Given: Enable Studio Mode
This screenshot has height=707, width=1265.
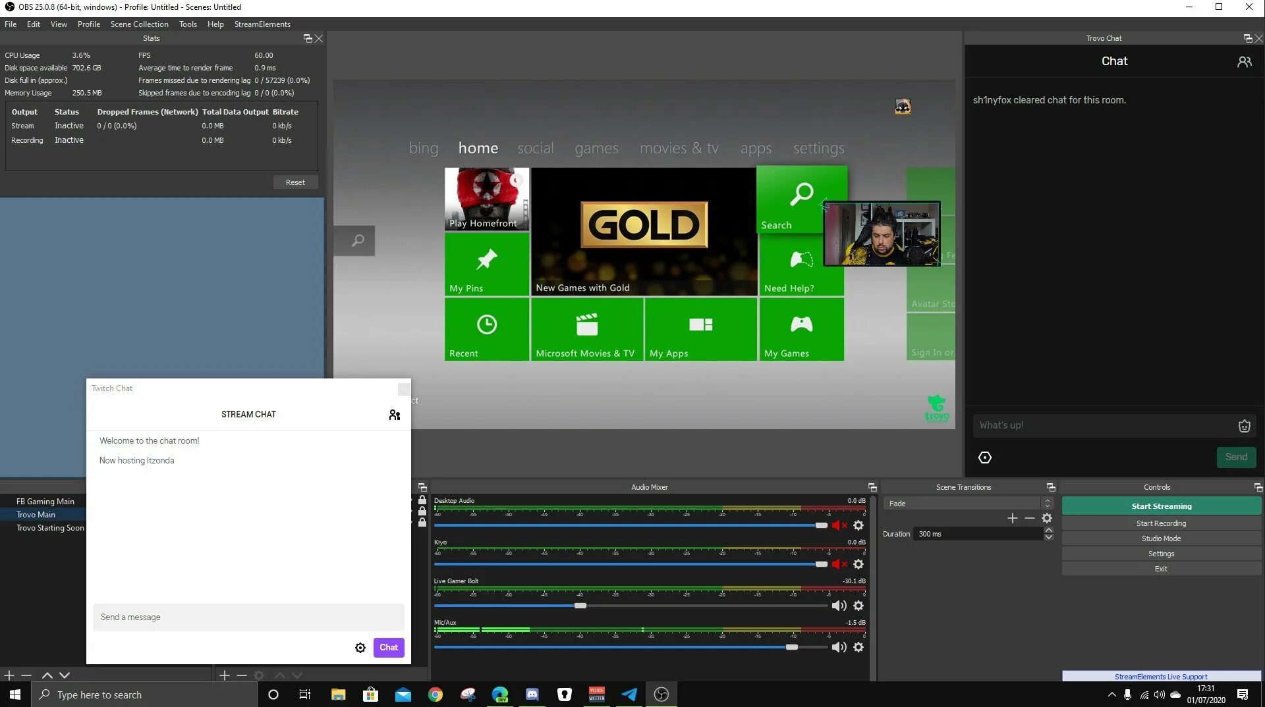Looking at the screenshot, I should pyautogui.click(x=1161, y=538).
